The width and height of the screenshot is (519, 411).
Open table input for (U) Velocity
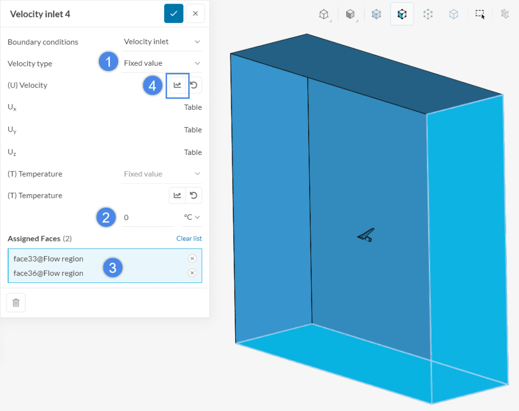coord(177,85)
